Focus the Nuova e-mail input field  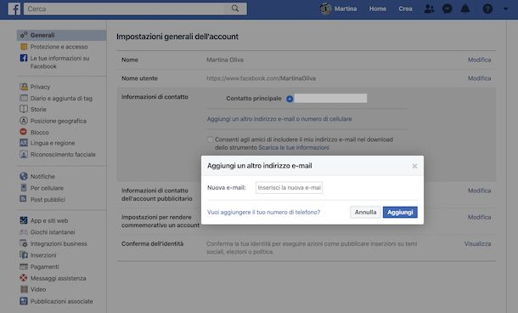(289, 188)
